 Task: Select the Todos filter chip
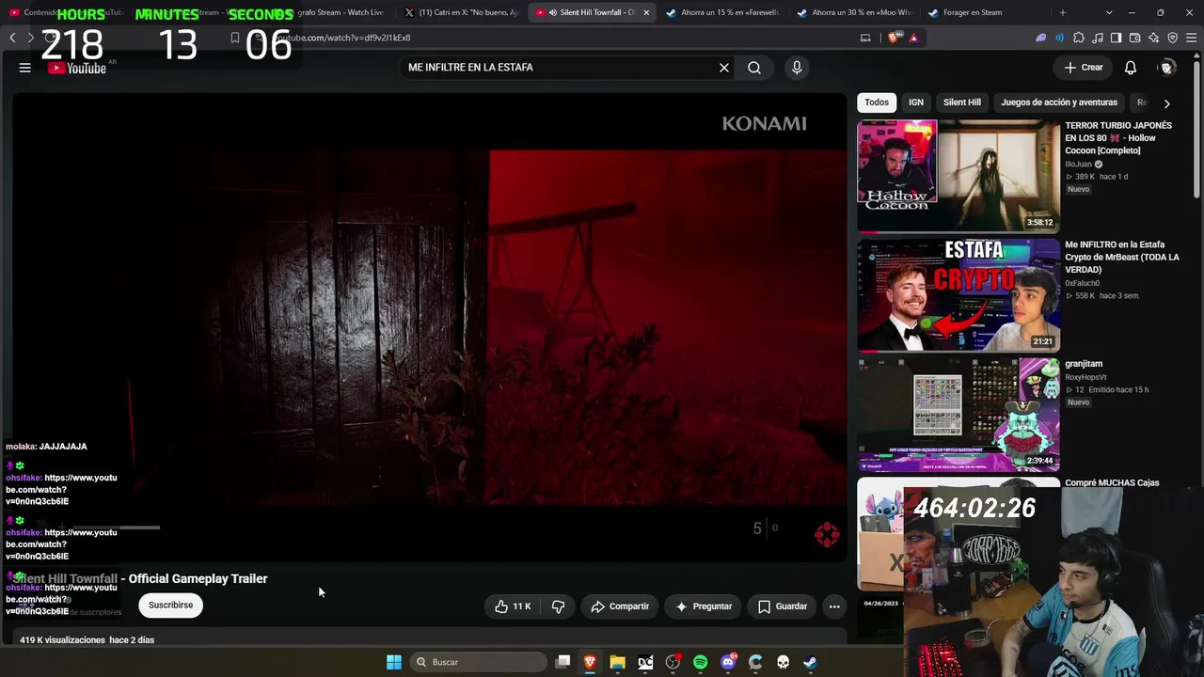tap(877, 102)
